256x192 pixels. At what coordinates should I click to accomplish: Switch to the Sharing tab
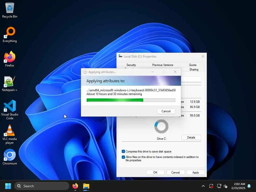194,69
